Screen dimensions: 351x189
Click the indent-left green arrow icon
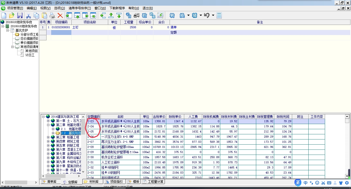[x=103, y=15]
